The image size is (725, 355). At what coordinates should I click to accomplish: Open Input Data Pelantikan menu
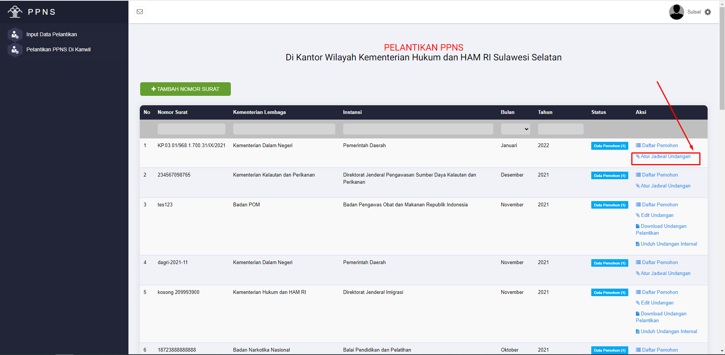click(x=51, y=34)
